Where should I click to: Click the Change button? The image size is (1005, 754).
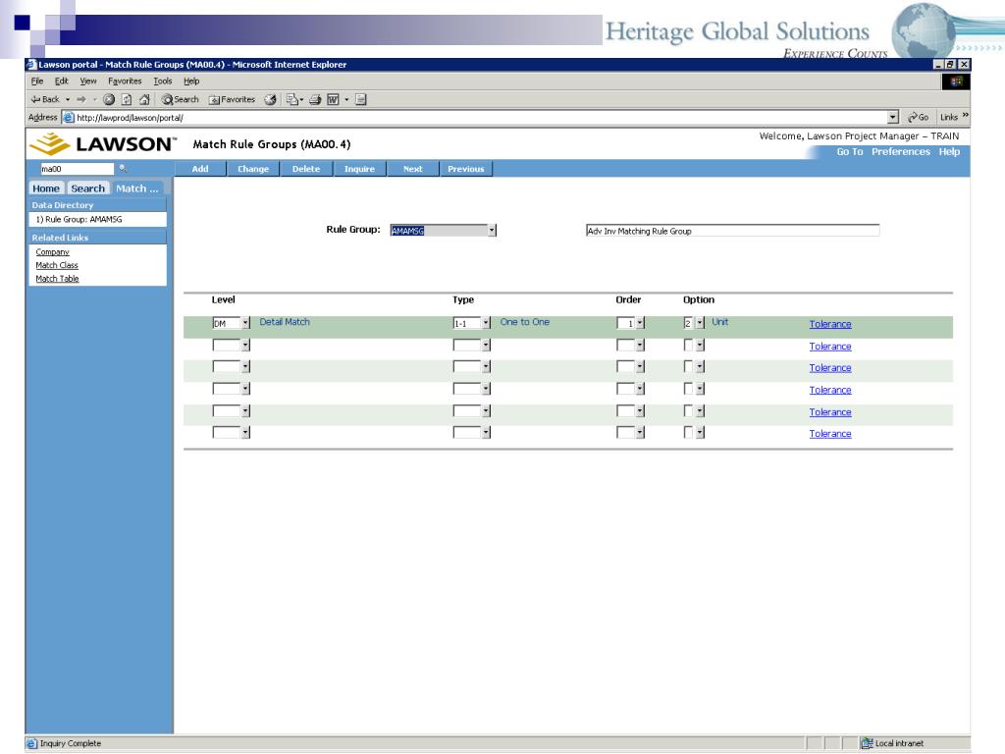coord(253,169)
